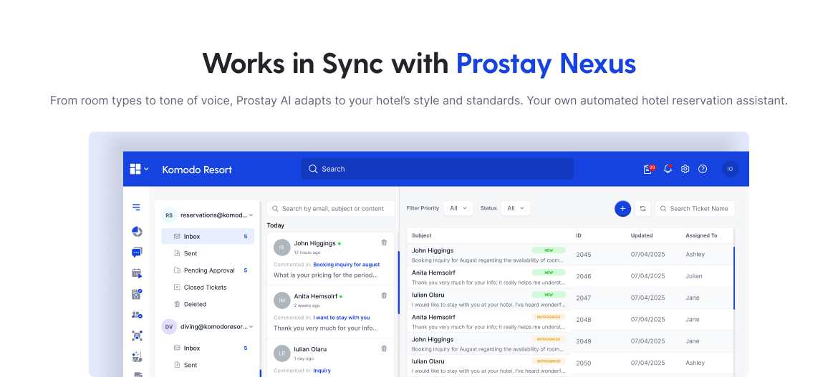Focus the email, subject or content search
838x377 pixels.
(x=331, y=209)
